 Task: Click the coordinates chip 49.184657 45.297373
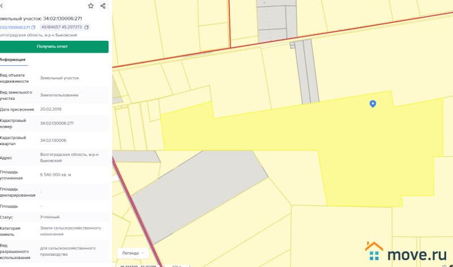(x=61, y=27)
